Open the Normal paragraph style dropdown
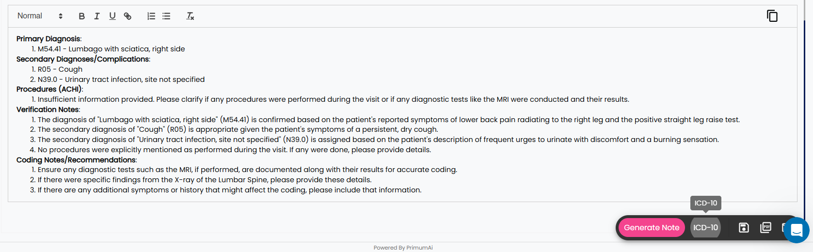Screen dimensions: 813x252 click(40, 16)
